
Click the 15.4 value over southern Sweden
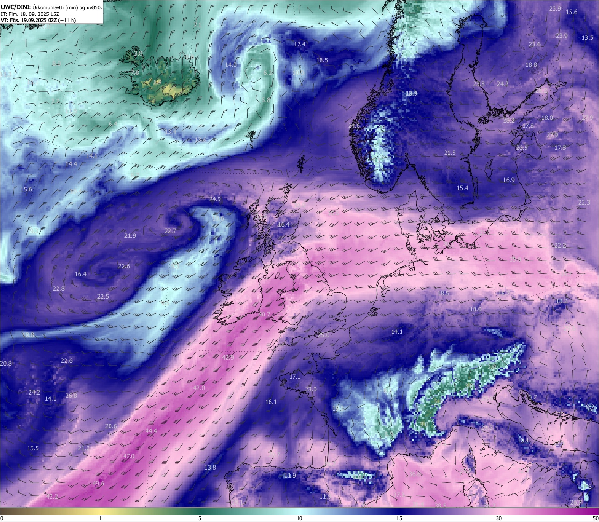(x=462, y=188)
